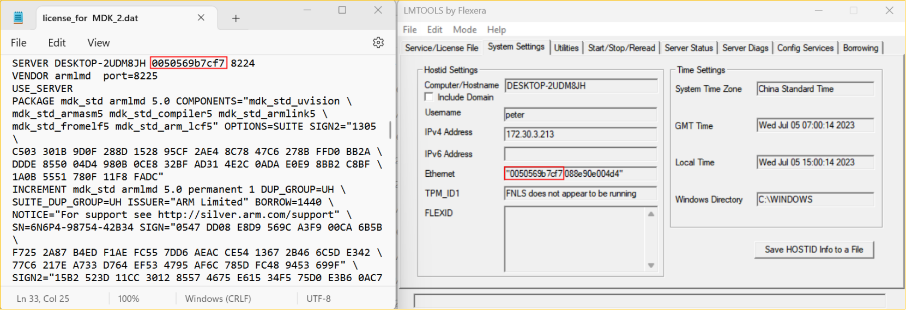Select Windows (CRLF) line ending indicator
This screenshot has height=310, width=906.
[x=218, y=299]
